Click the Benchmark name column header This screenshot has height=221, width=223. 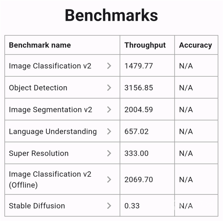pyautogui.click(x=40, y=45)
